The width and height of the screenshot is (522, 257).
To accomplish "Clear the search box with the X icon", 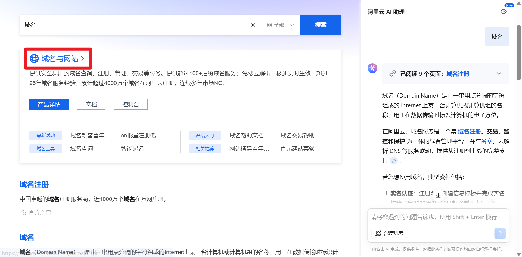I will pos(253,25).
